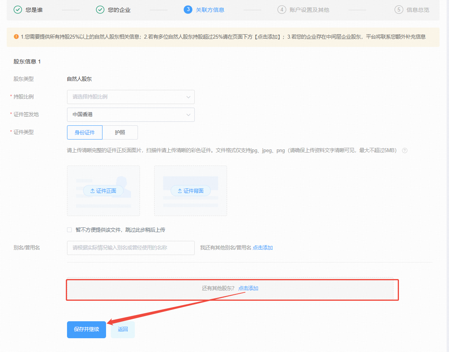Go to the 账户设置及其他 step
Image resolution: width=449 pixels, height=352 pixels.
(x=309, y=9)
